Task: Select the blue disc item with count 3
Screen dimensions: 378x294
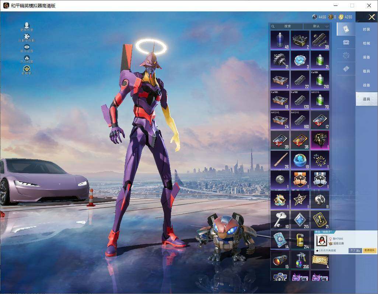Action: click(300, 60)
